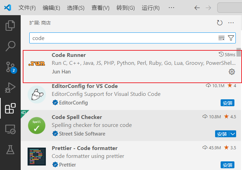Refresh the extensions marketplace list
This screenshot has width=242, height=170.
[220, 23]
